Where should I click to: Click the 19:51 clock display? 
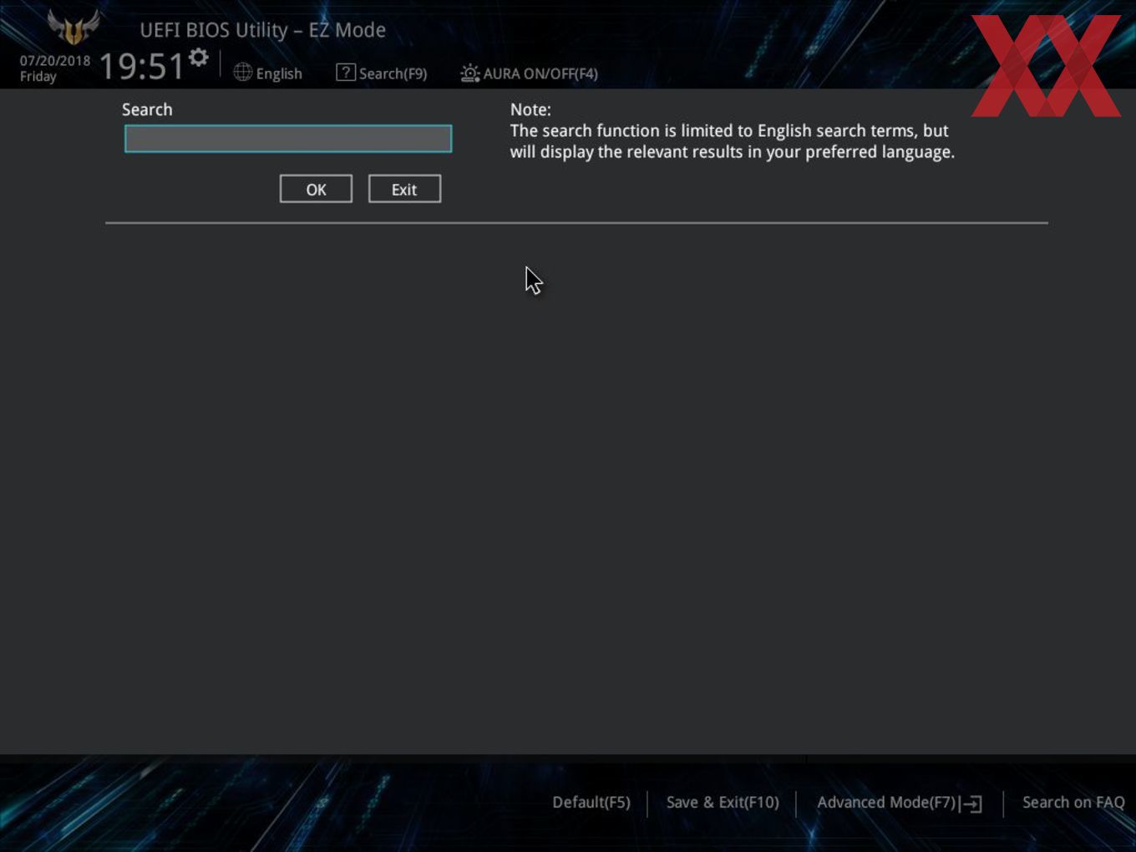[141, 66]
